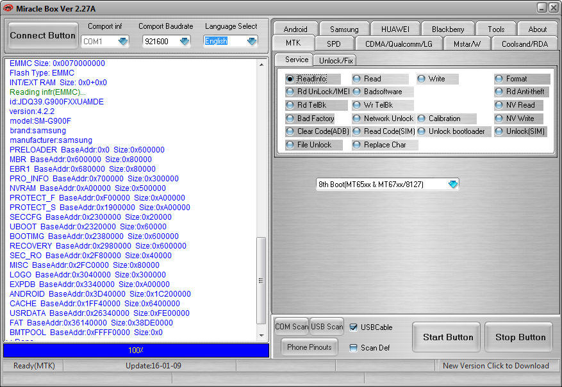The width and height of the screenshot is (562, 387).
Task: Click New Version Click to Download
Action: 496,365
